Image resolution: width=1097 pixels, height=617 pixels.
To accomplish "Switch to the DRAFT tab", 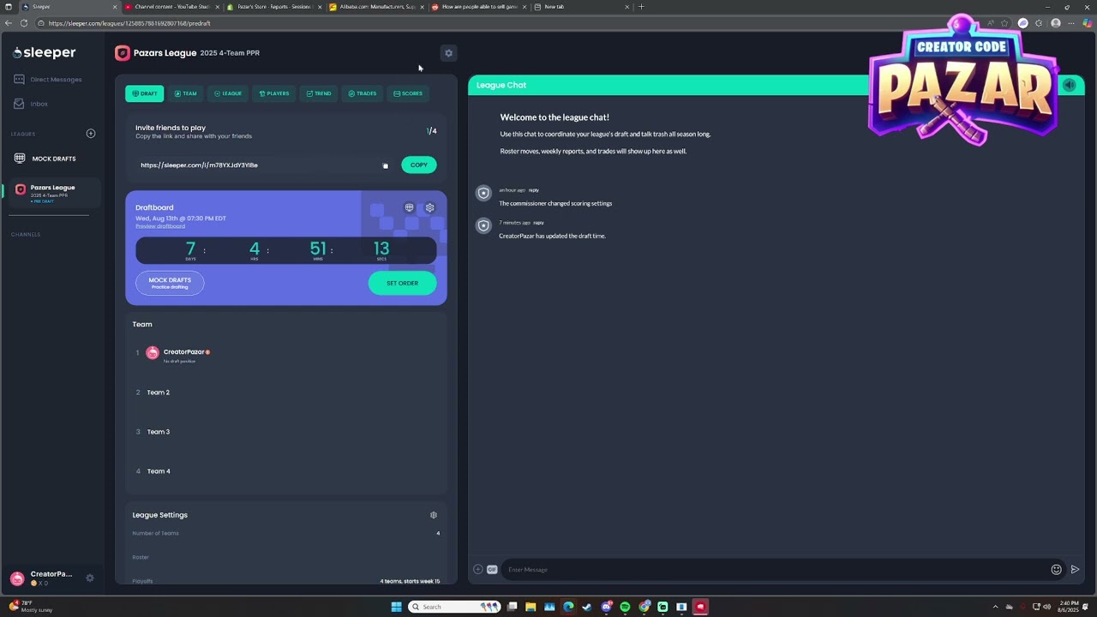I will tap(144, 93).
